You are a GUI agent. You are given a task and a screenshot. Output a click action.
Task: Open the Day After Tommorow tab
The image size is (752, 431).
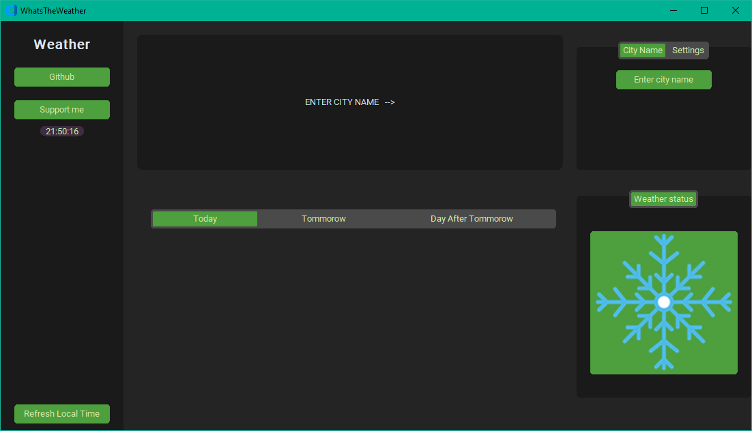click(472, 219)
